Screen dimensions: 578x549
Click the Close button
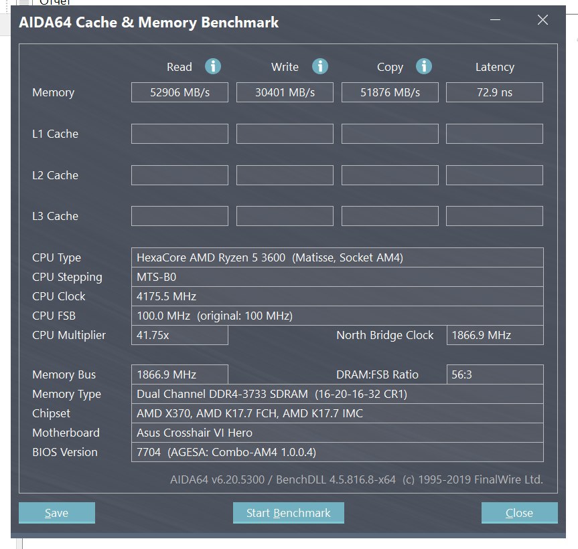pos(519,513)
